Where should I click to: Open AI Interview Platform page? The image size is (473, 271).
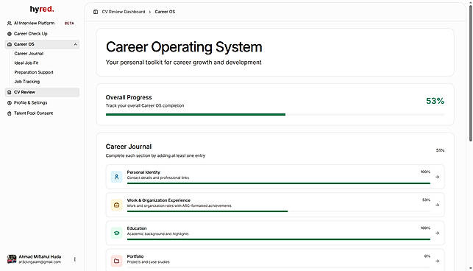tap(34, 24)
